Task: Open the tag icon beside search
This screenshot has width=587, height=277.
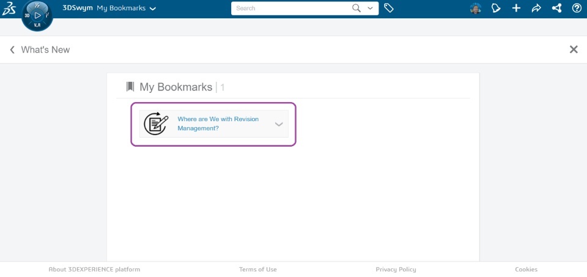Action: pyautogui.click(x=389, y=9)
